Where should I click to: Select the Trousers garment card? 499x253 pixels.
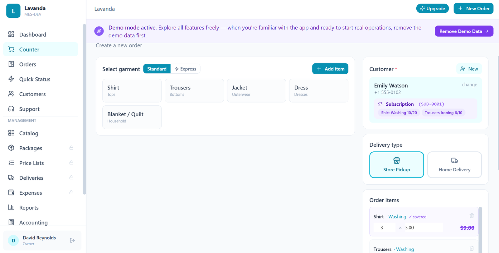194,90
